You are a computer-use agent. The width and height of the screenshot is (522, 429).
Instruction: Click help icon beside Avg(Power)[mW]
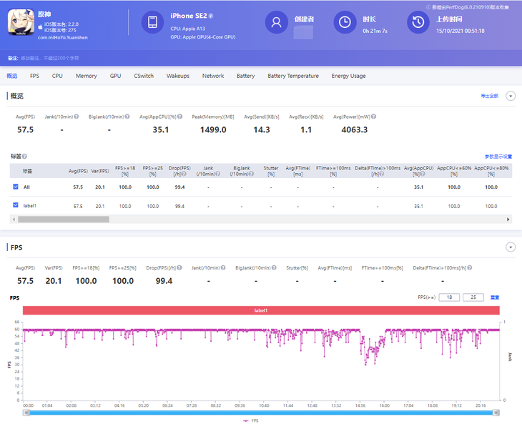point(373,117)
